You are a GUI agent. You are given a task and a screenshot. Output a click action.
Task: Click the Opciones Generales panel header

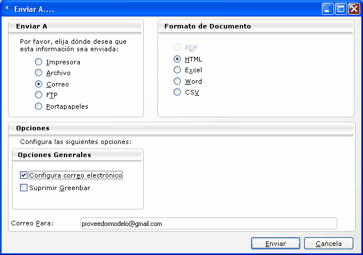click(78, 155)
